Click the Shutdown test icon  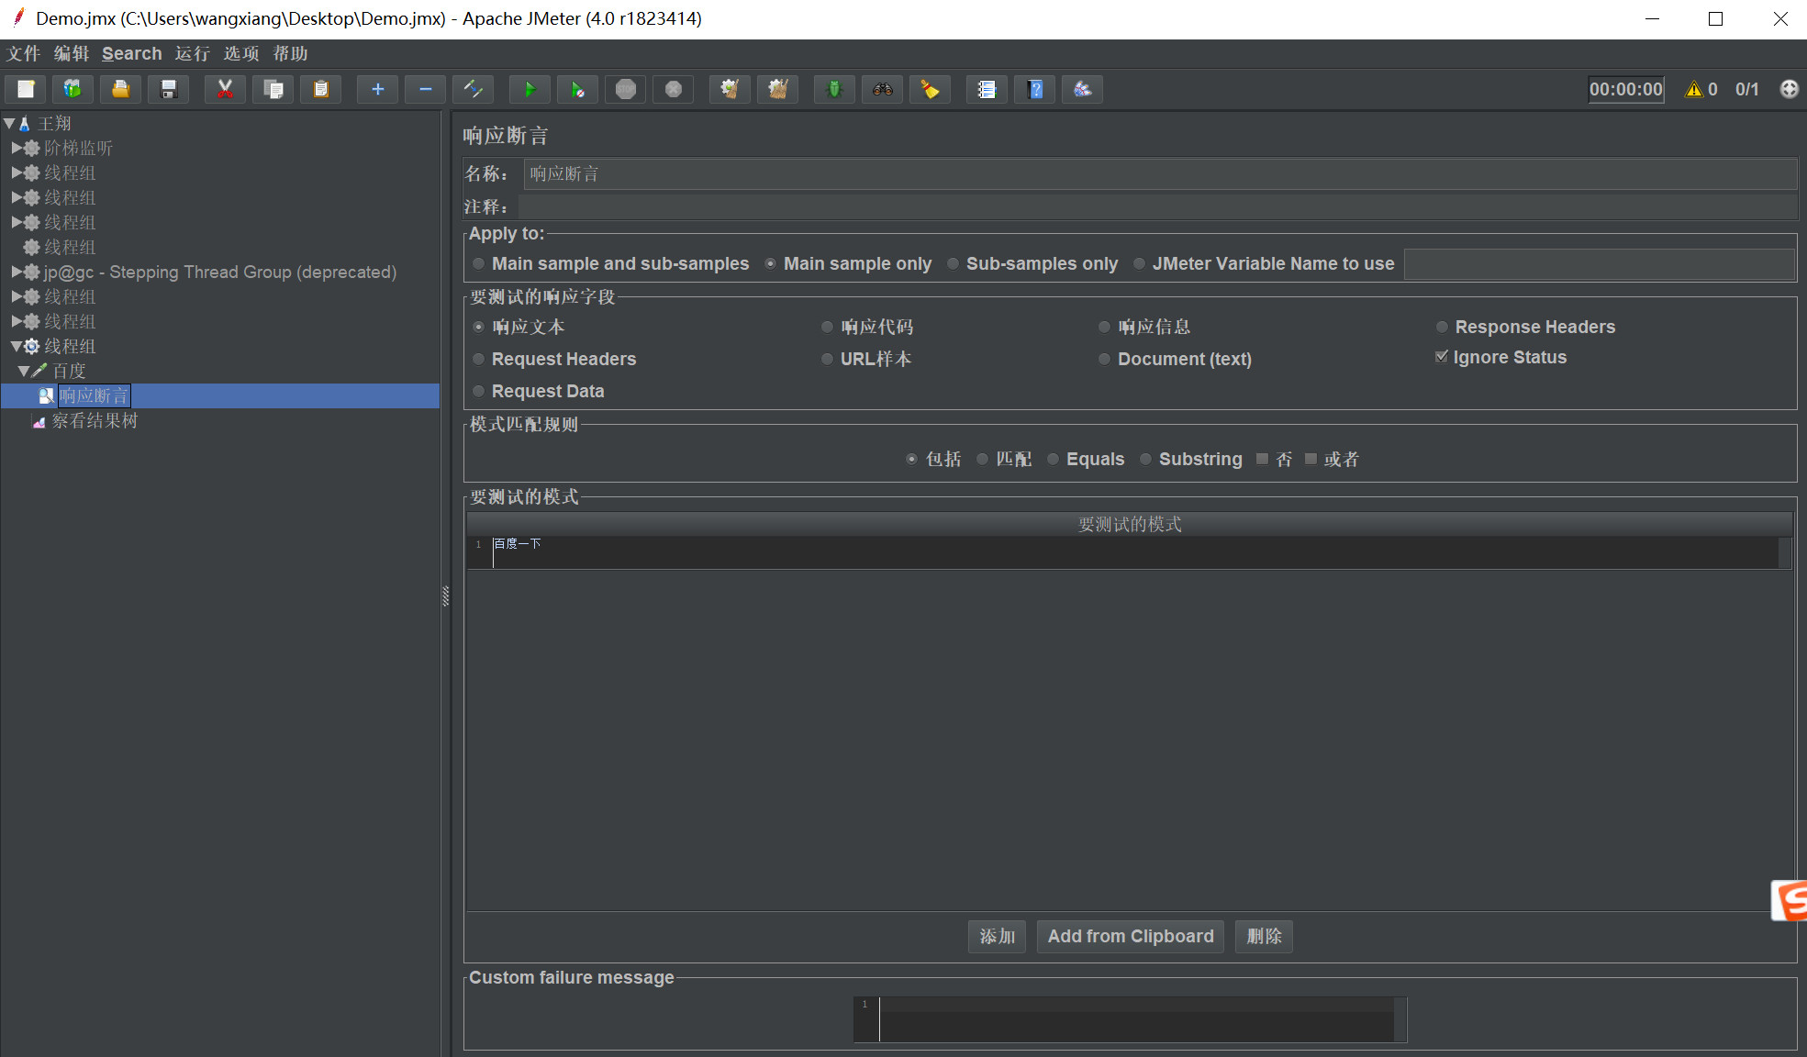[673, 89]
